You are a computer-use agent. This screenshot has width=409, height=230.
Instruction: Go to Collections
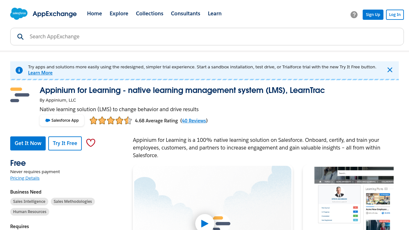point(150,13)
